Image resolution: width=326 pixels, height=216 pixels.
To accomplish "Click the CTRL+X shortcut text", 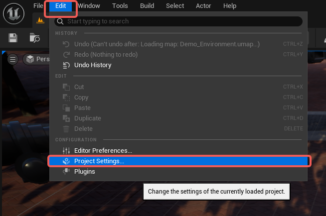I will pyautogui.click(x=293, y=87).
